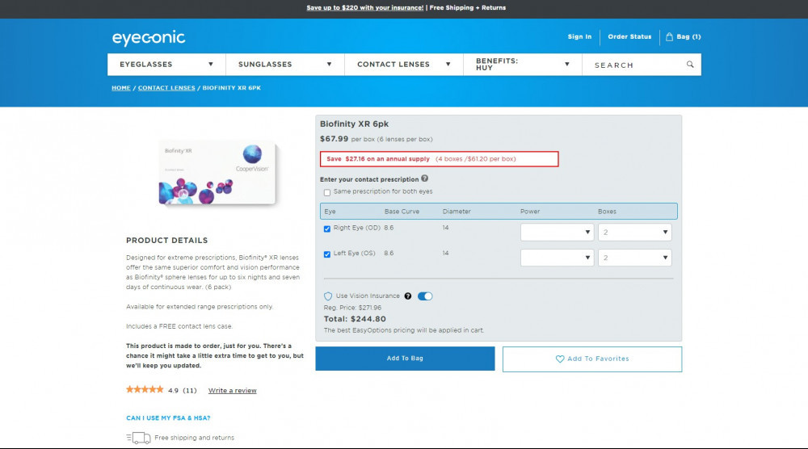
Task: Open Right Eye Boxes dropdown
Action: (635, 233)
